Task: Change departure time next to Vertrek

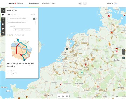Action: [14, 71]
